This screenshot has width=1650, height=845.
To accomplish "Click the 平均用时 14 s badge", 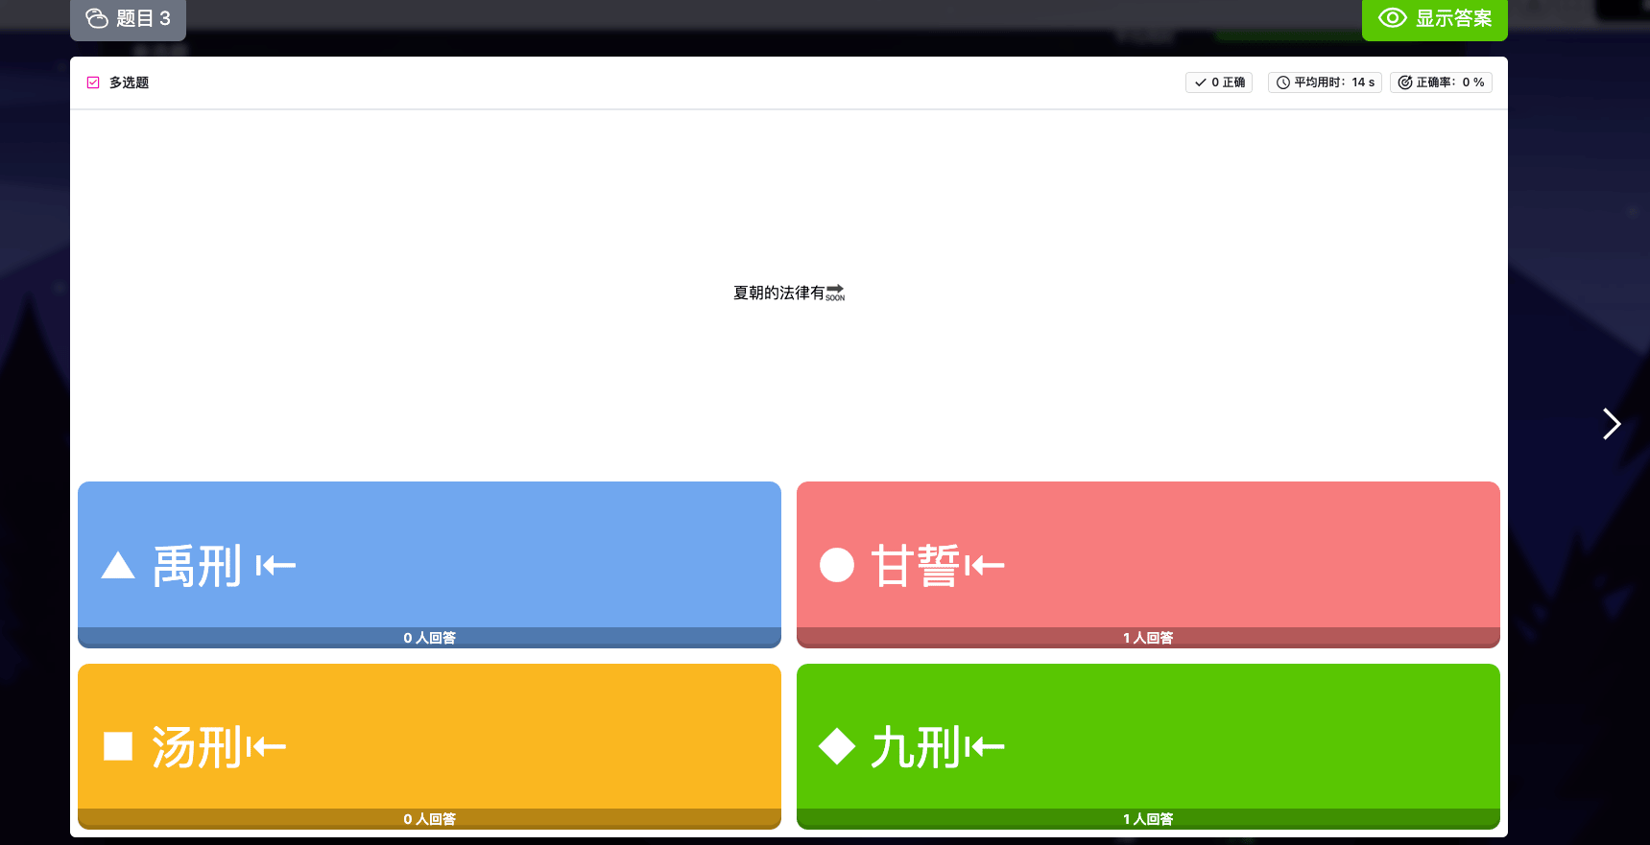I will pyautogui.click(x=1325, y=82).
